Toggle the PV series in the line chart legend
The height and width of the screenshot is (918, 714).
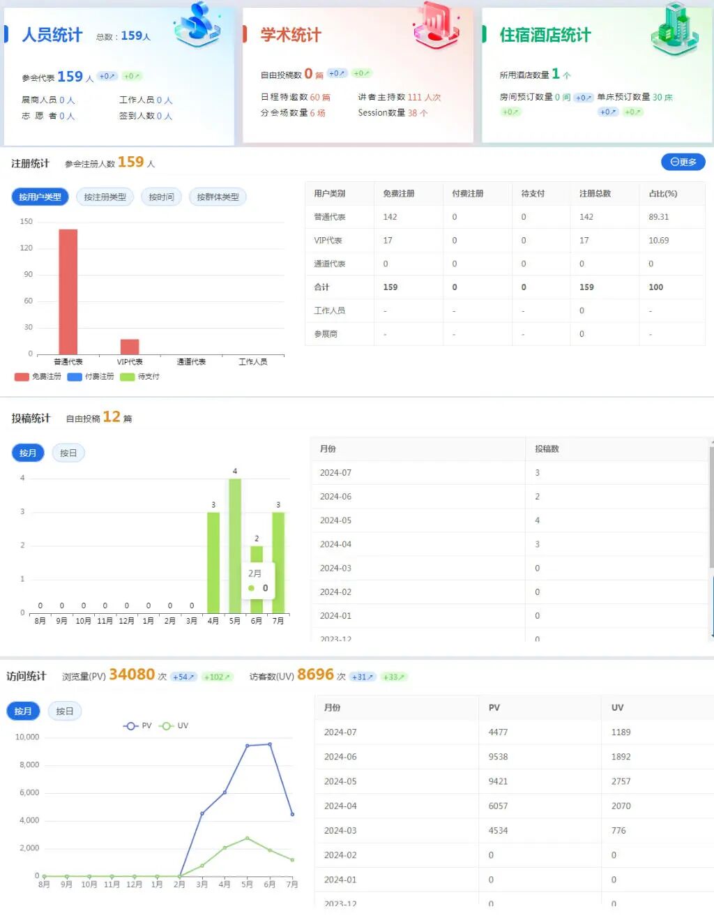click(137, 725)
